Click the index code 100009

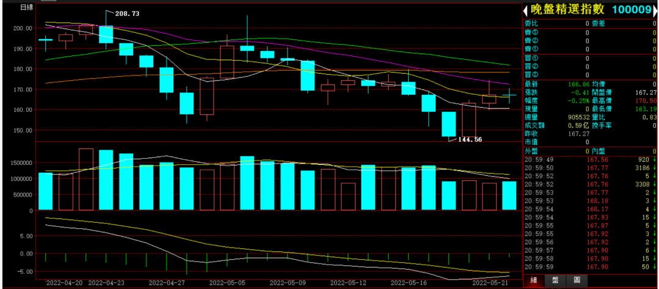point(631,10)
